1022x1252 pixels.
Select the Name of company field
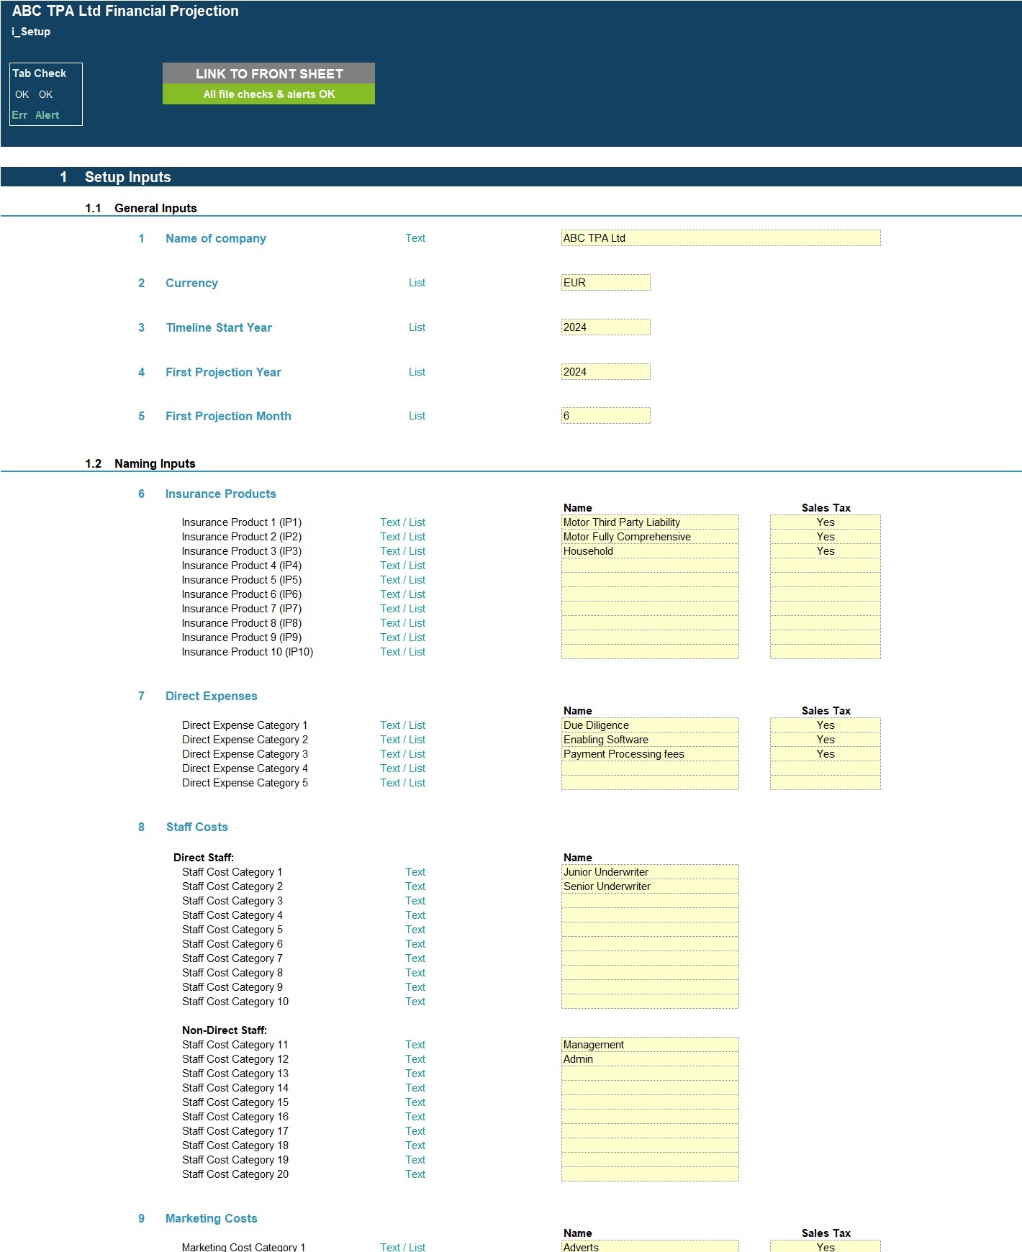pyautogui.click(x=720, y=238)
